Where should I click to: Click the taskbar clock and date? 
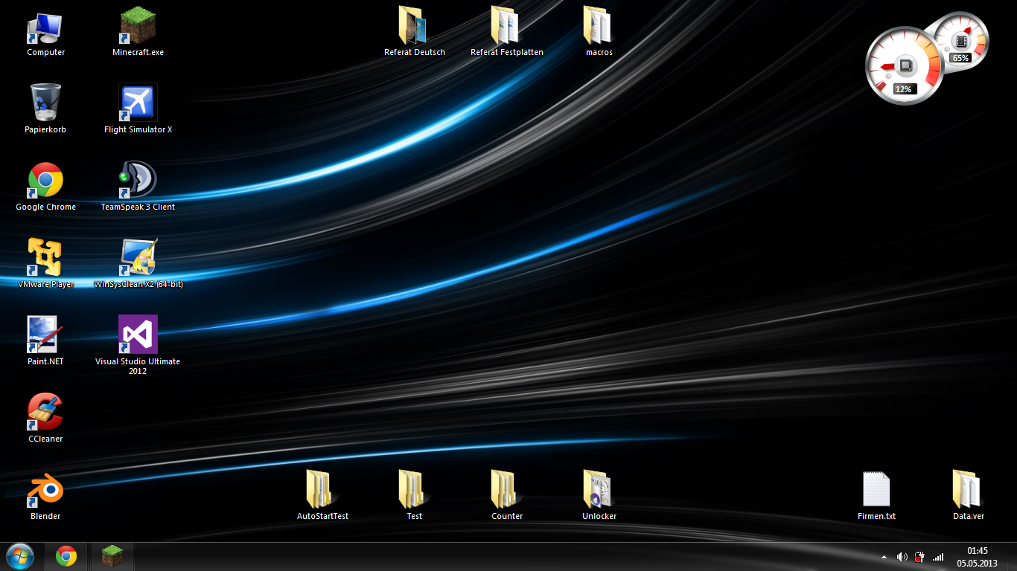[977, 557]
